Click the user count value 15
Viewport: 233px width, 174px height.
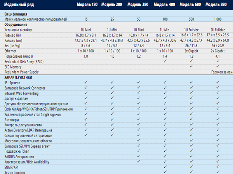[86, 19]
